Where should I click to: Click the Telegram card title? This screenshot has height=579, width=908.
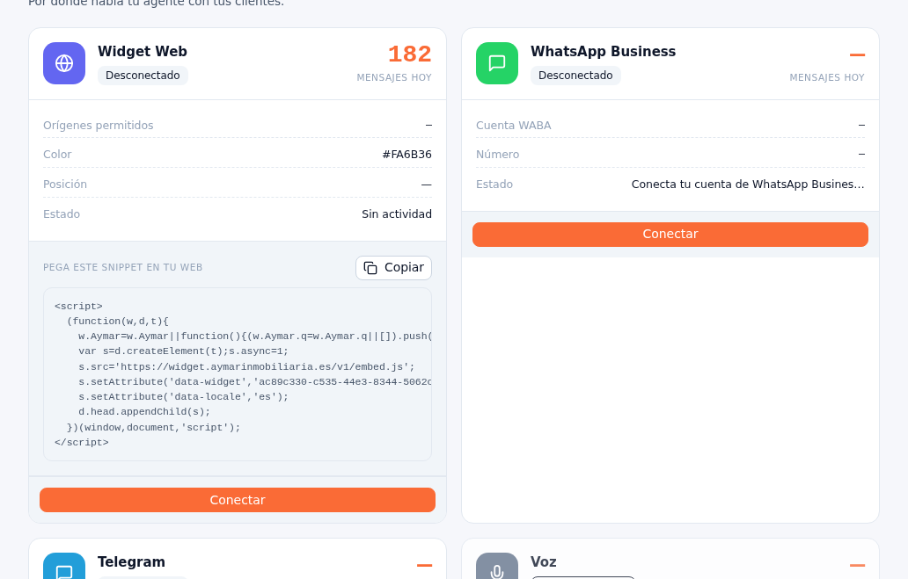coord(131,562)
